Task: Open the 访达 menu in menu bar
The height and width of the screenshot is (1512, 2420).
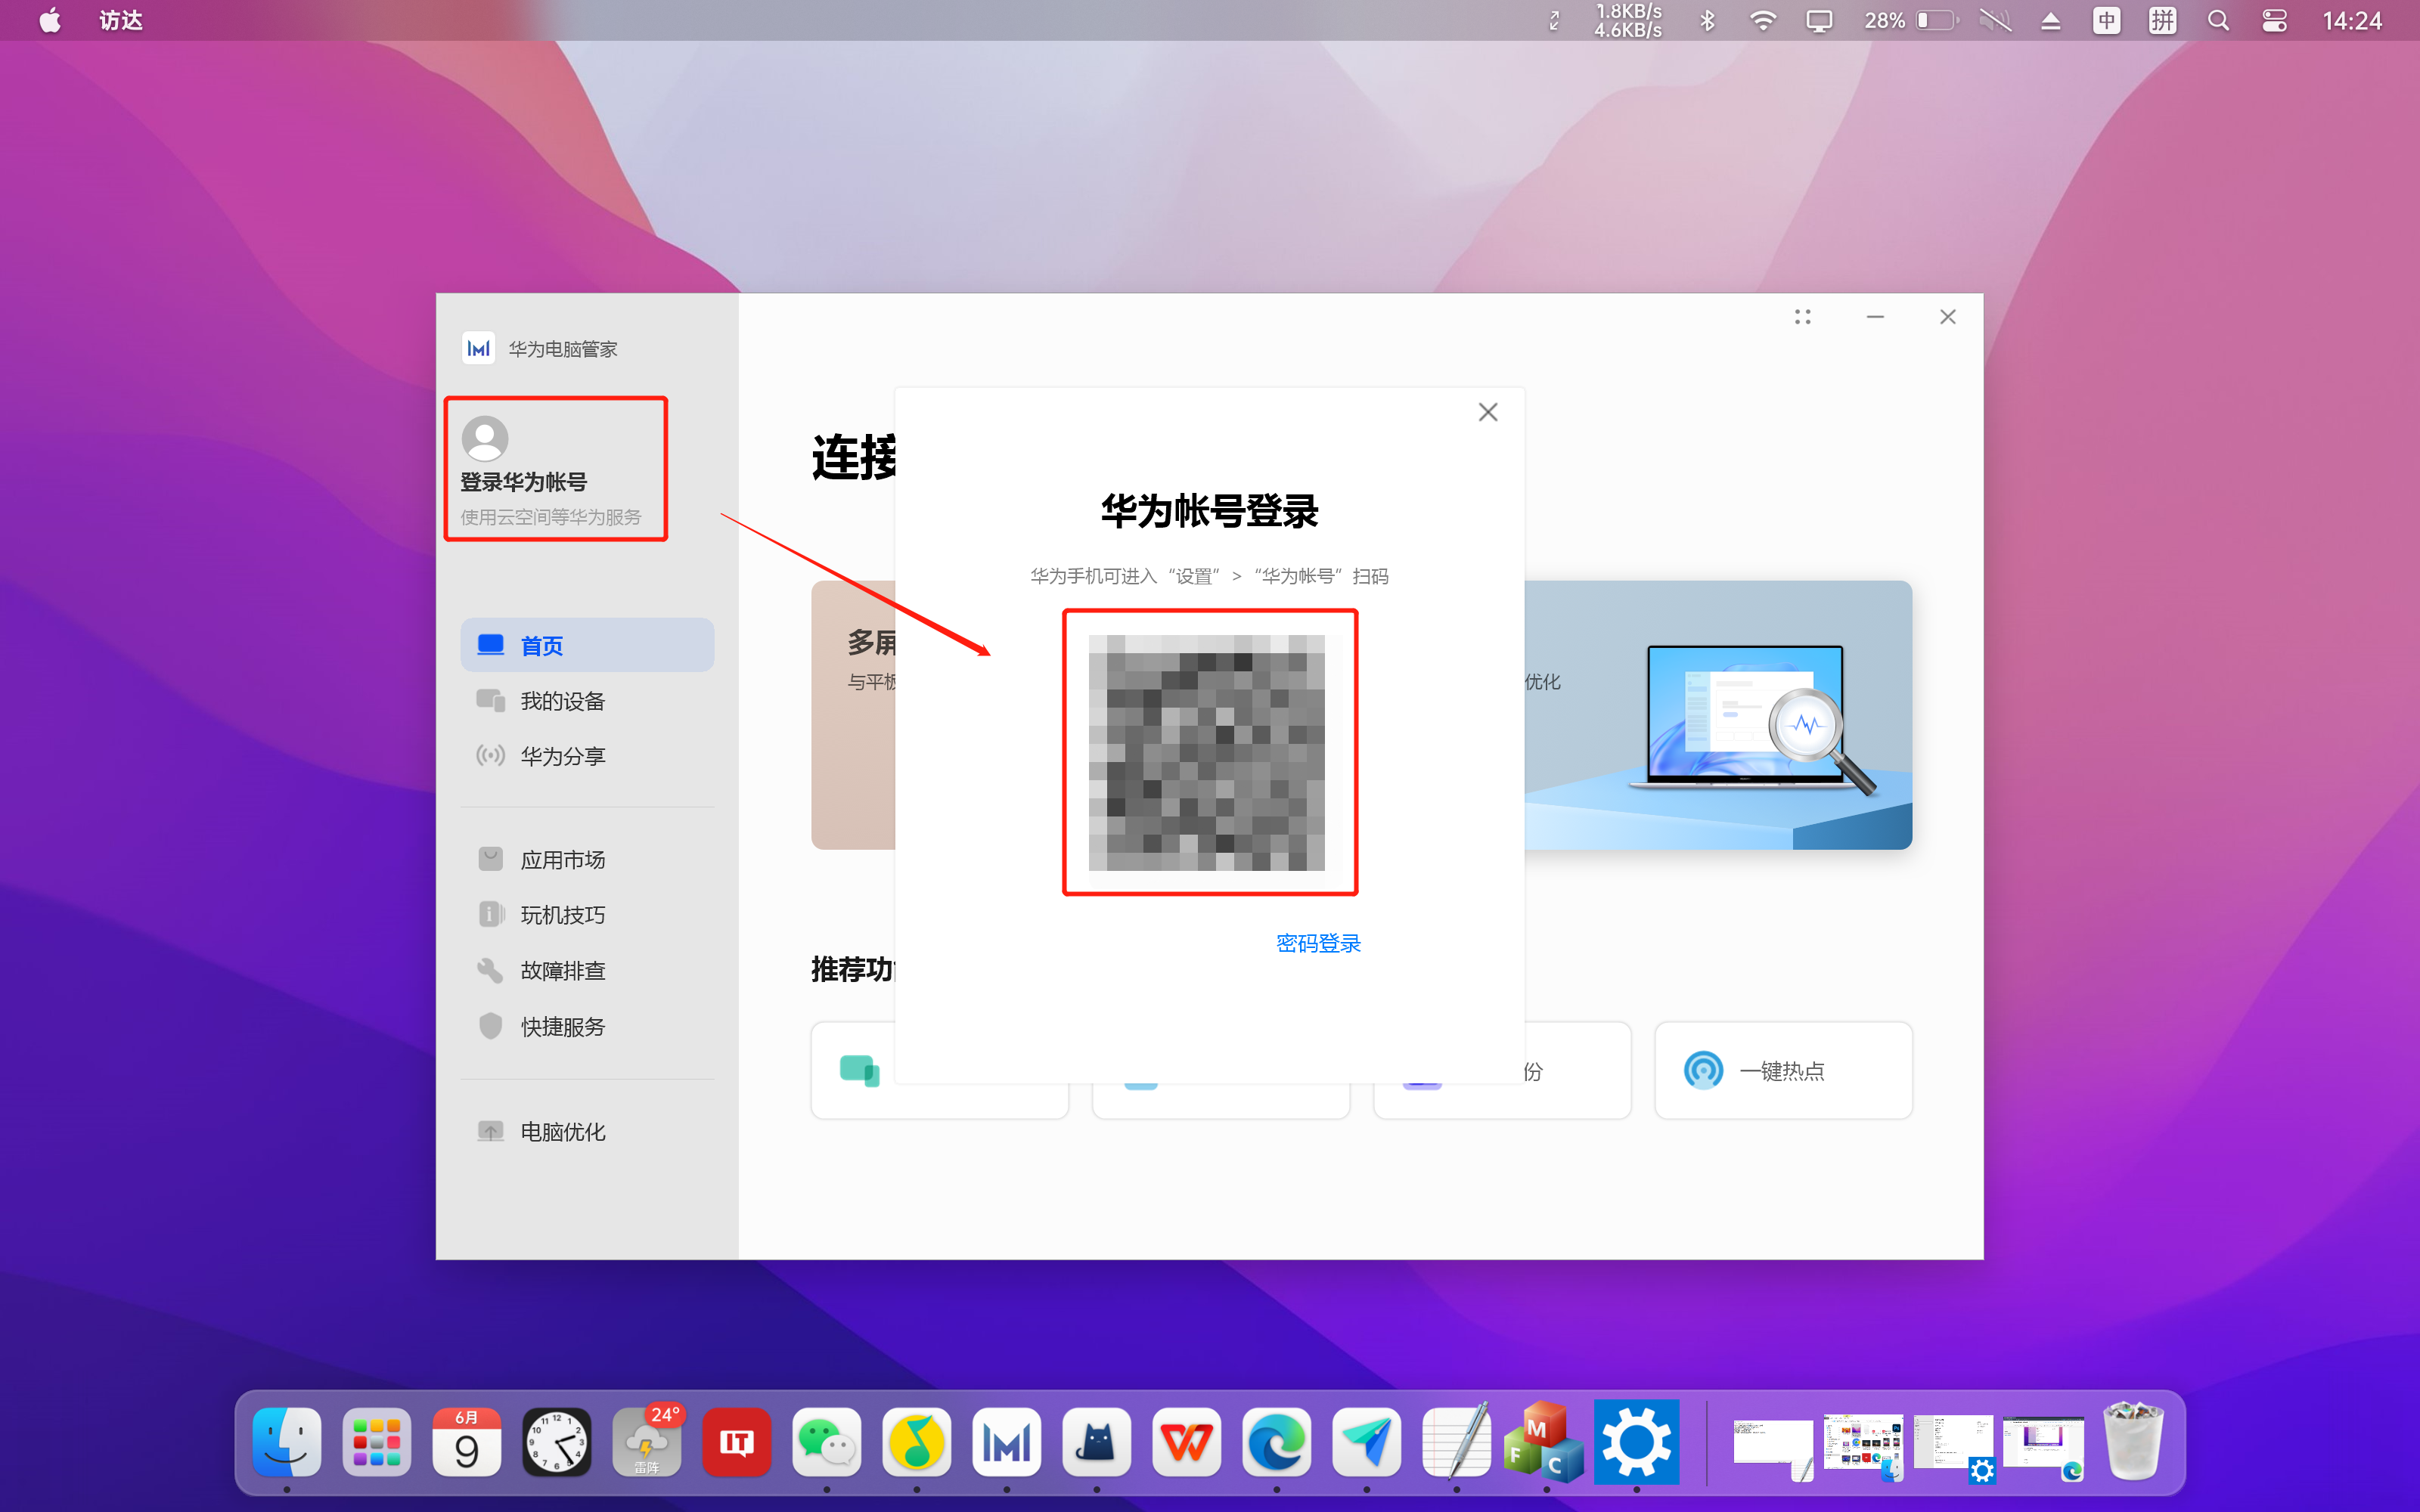Action: pyautogui.click(x=121, y=20)
